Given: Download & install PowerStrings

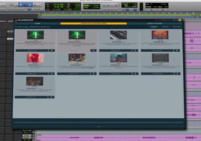Looking at the screenshot, I should point(31,97).
